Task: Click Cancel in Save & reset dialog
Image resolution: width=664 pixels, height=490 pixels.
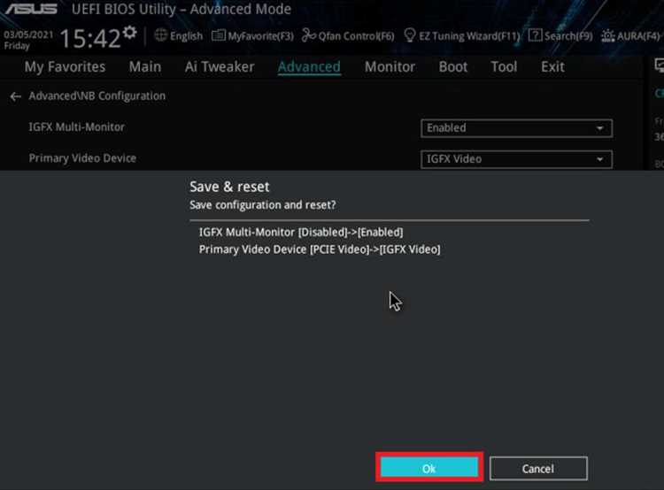Action: (537, 469)
